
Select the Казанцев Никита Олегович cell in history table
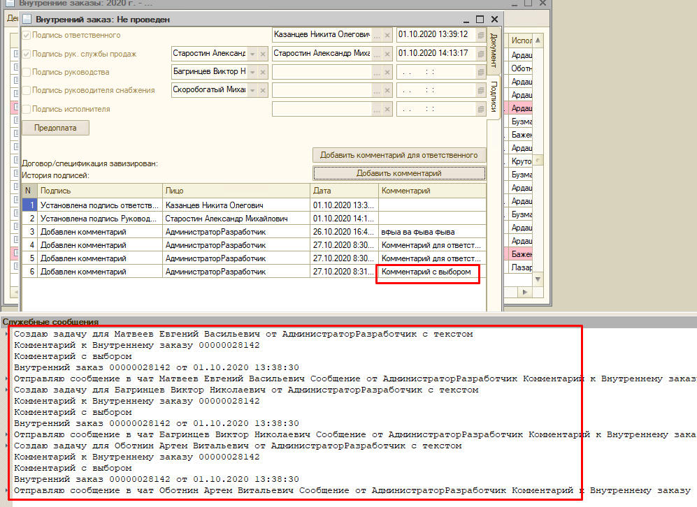point(236,205)
